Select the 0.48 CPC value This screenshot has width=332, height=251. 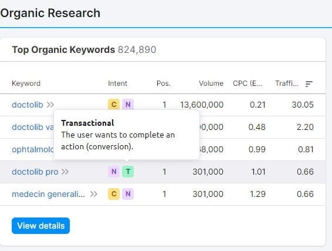[257, 127]
